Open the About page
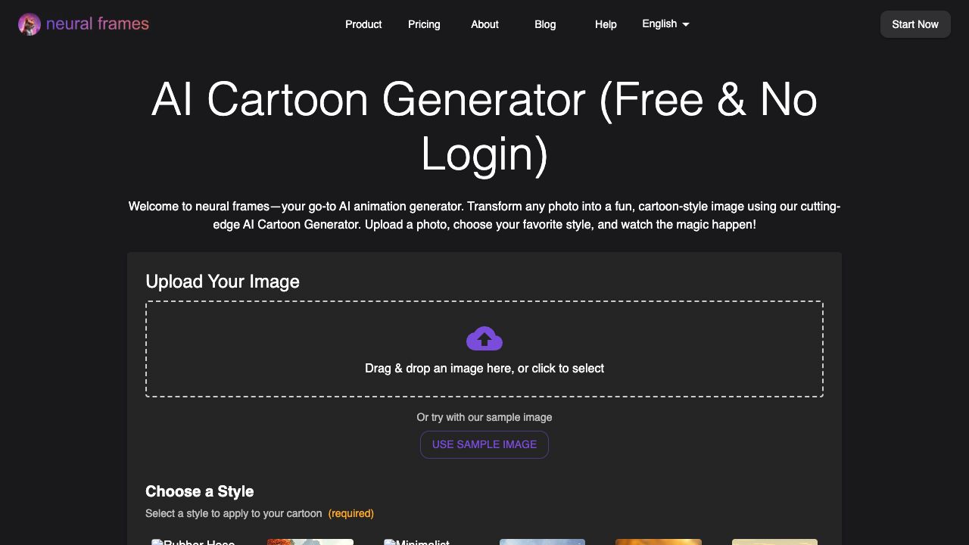Image resolution: width=969 pixels, height=545 pixels. tap(484, 24)
